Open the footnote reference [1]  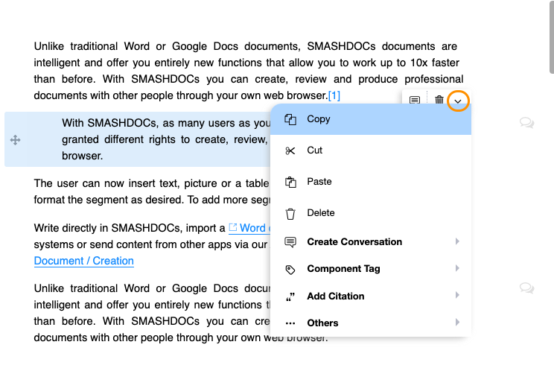(334, 95)
